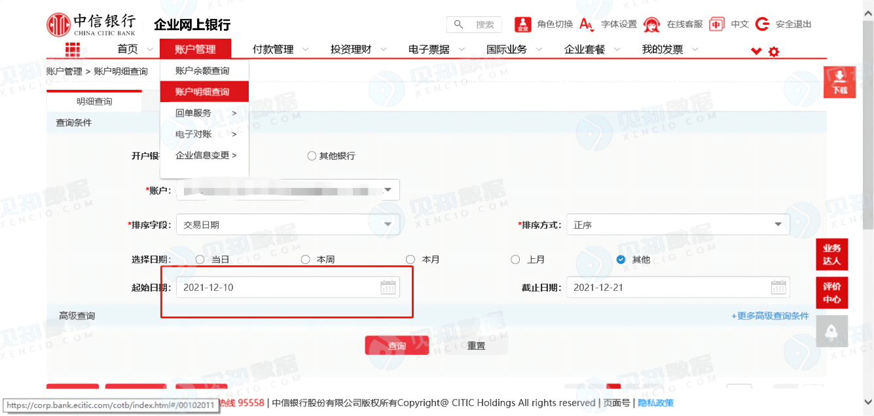Viewport: 874px width, 416px height.
Task: Click the red download (下载) side button
Action: coord(840,83)
